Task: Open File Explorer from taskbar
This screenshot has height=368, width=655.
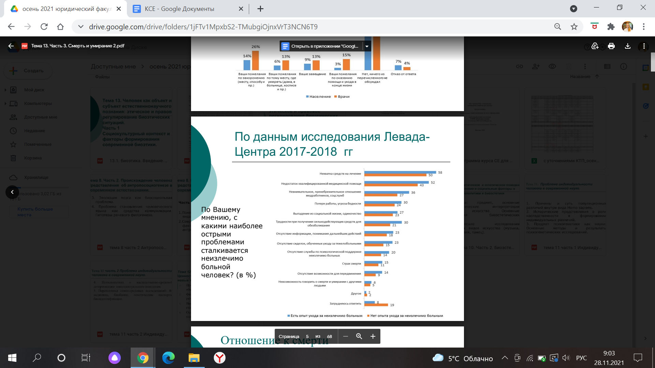Action: (194, 358)
